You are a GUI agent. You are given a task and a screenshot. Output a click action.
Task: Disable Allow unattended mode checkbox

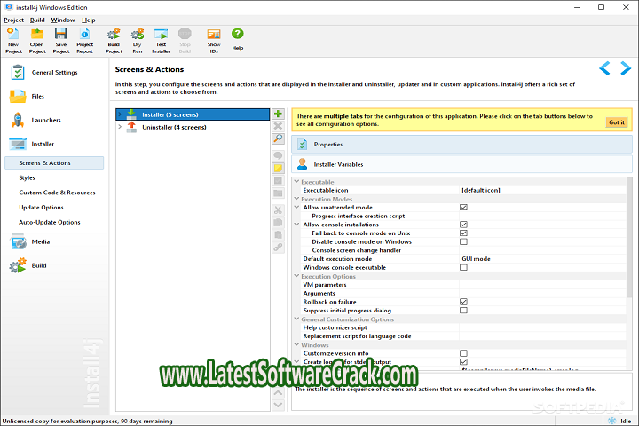click(463, 207)
